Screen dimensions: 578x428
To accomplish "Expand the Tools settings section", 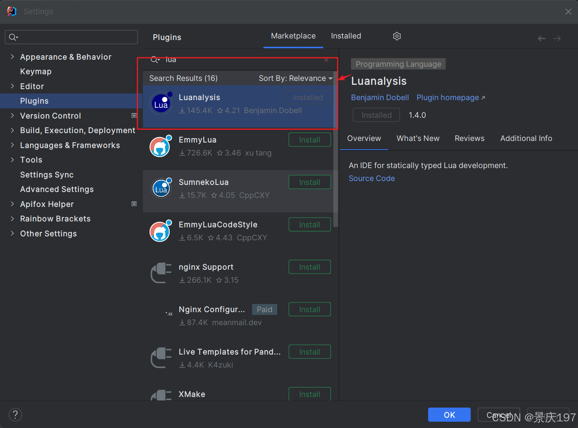I will point(12,160).
